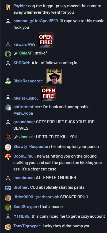Click TonyTigroyper's avatar
This screenshot has width=107, height=233.
click(8, 227)
